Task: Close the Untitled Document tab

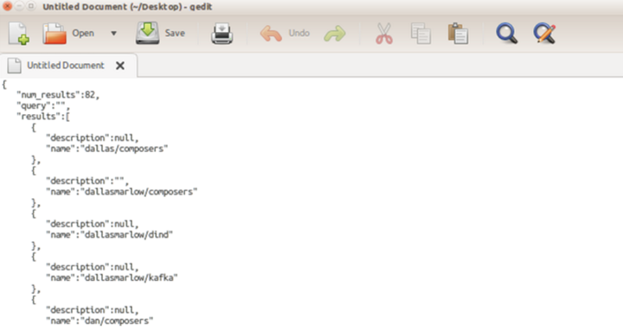Action: click(x=120, y=66)
